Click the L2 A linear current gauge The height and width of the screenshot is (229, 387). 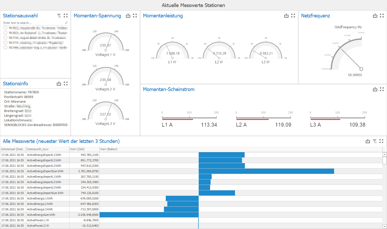point(264,120)
